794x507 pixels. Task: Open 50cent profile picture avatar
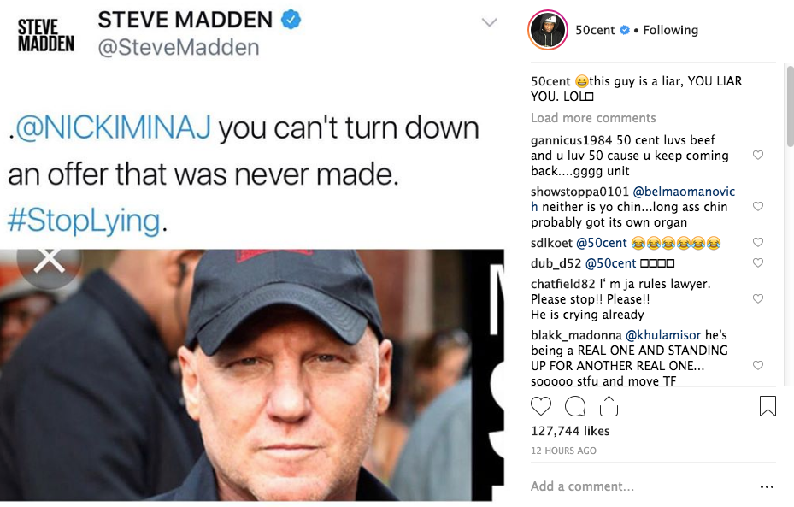[x=547, y=30]
